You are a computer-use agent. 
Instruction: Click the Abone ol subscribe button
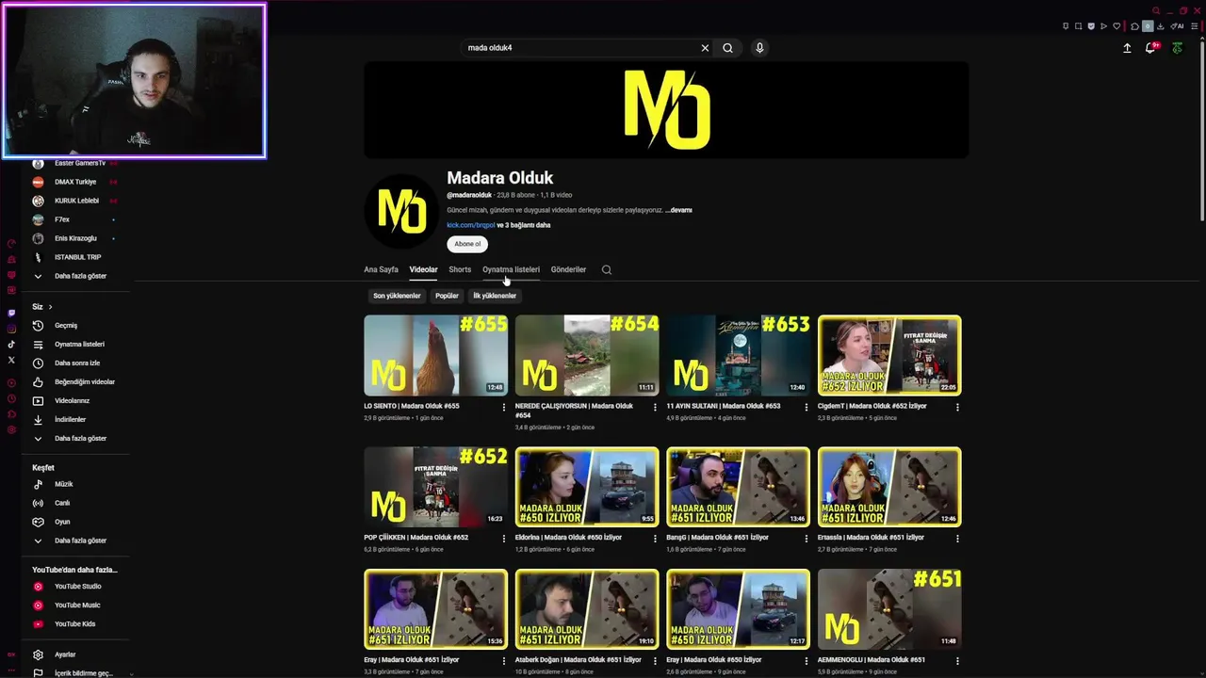click(467, 244)
